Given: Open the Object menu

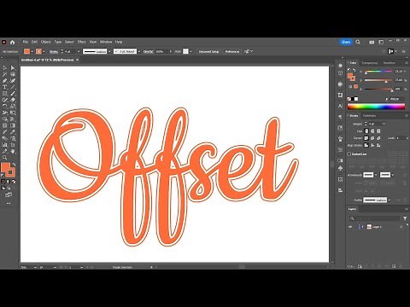Looking at the screenshot, I should tap(45, 42).
